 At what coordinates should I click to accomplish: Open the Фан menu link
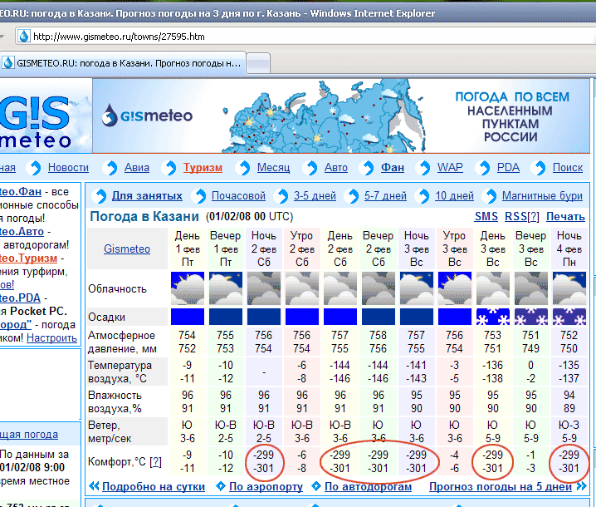(x=393, y=168)
